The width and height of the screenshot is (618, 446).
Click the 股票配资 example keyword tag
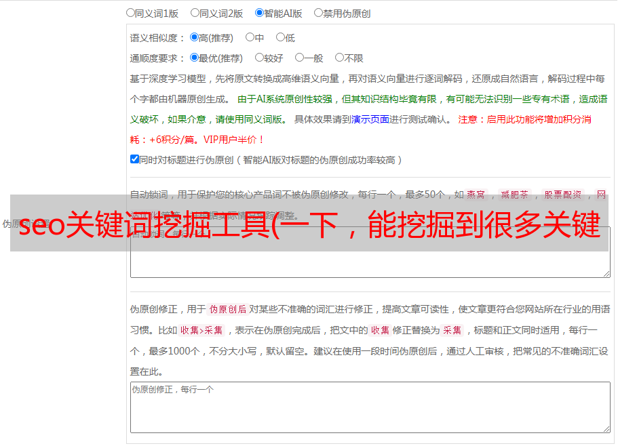[563, 195]
